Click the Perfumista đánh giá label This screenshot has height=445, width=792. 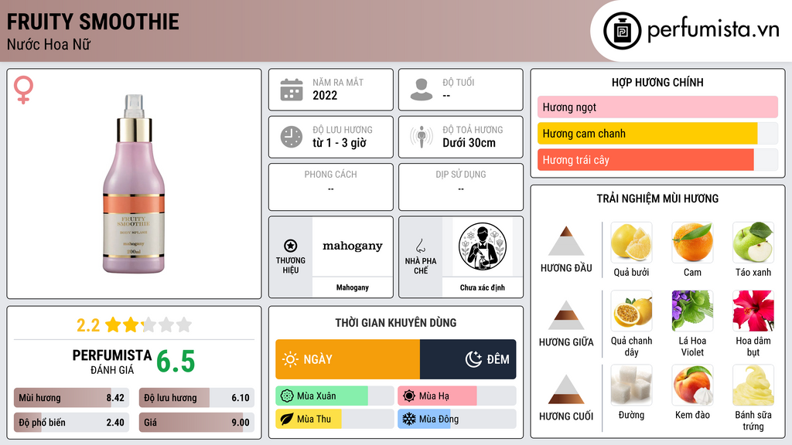(112, 362)
